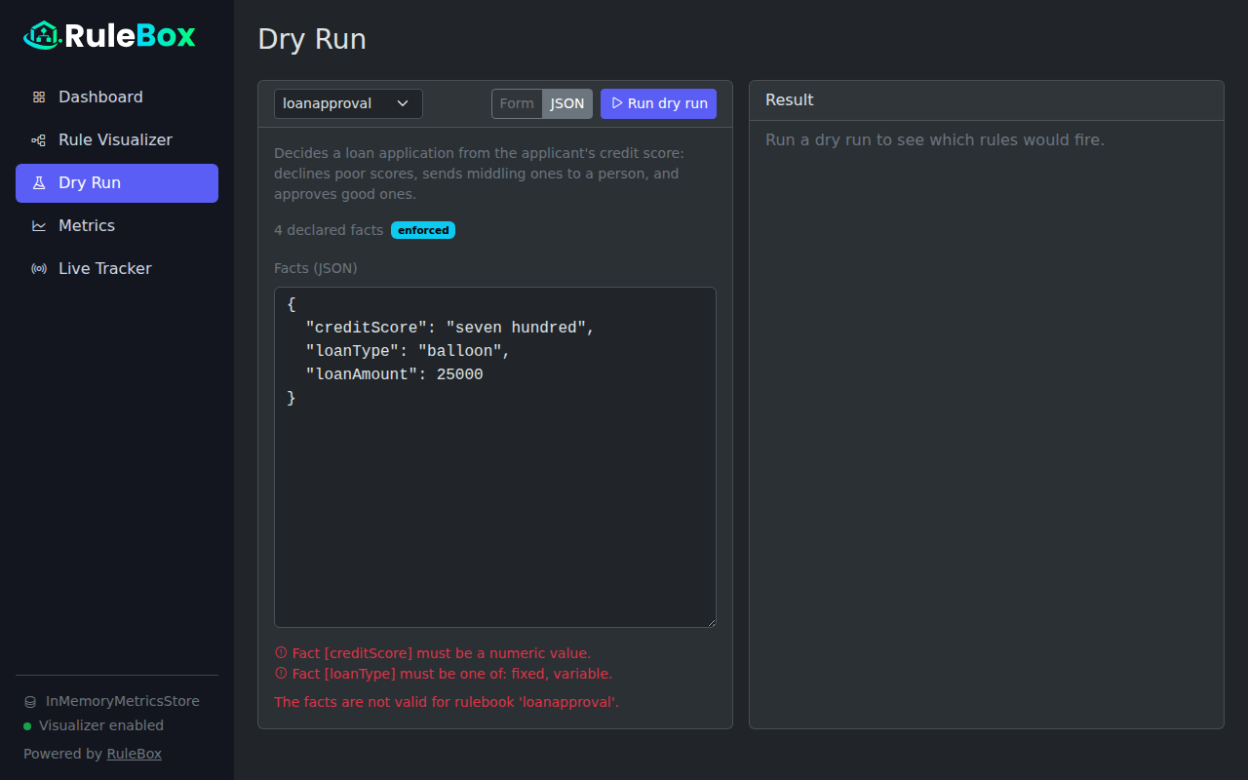The width and height of the screenshot is (1248, 780).
Task: Open the Rule Visualizer page
Action: coord(117,140)
